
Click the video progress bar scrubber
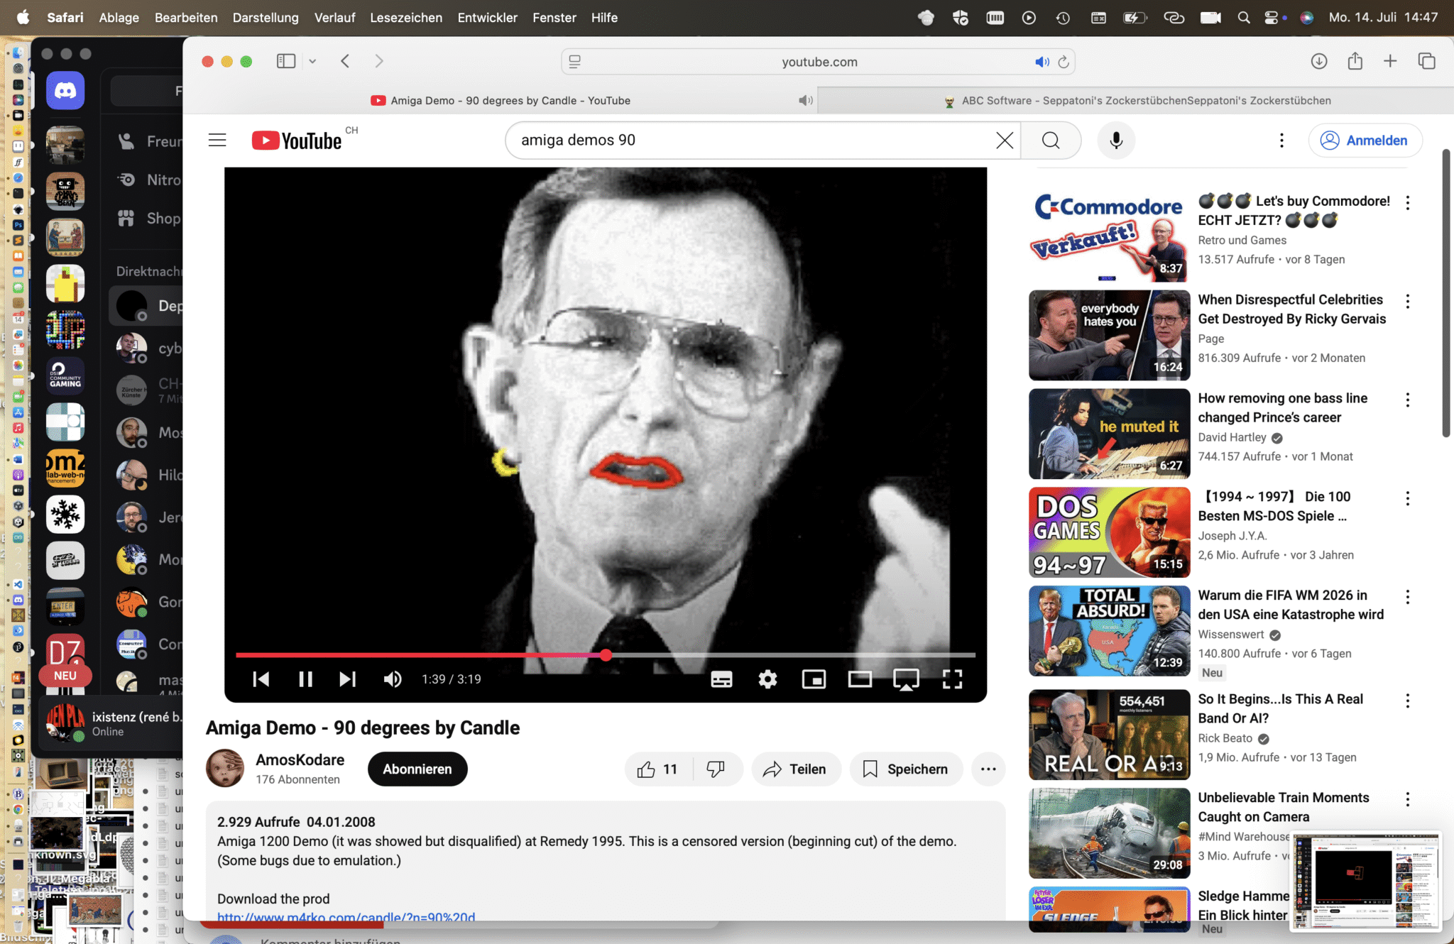click(606, 655)
